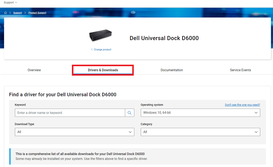Click the keyword search magnifier icon
This screenshot has width=273, height=167.
click(130, 113)
